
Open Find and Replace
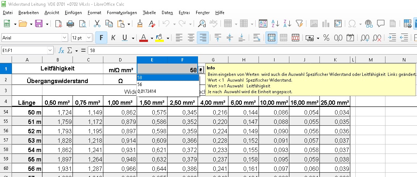[202, 24]
